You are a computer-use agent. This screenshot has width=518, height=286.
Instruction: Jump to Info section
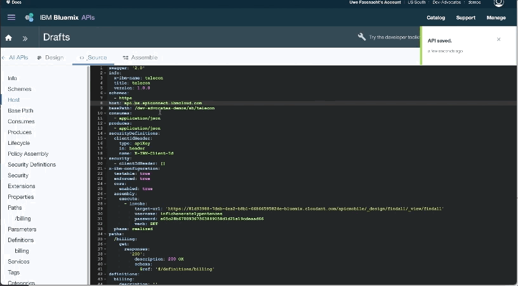pyautogui.click(x=12, y=78)
